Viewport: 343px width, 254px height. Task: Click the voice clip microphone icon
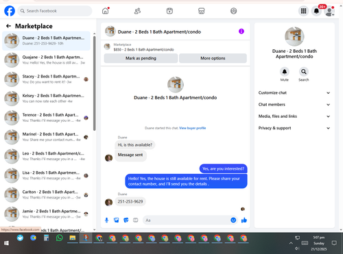(106, 220)
